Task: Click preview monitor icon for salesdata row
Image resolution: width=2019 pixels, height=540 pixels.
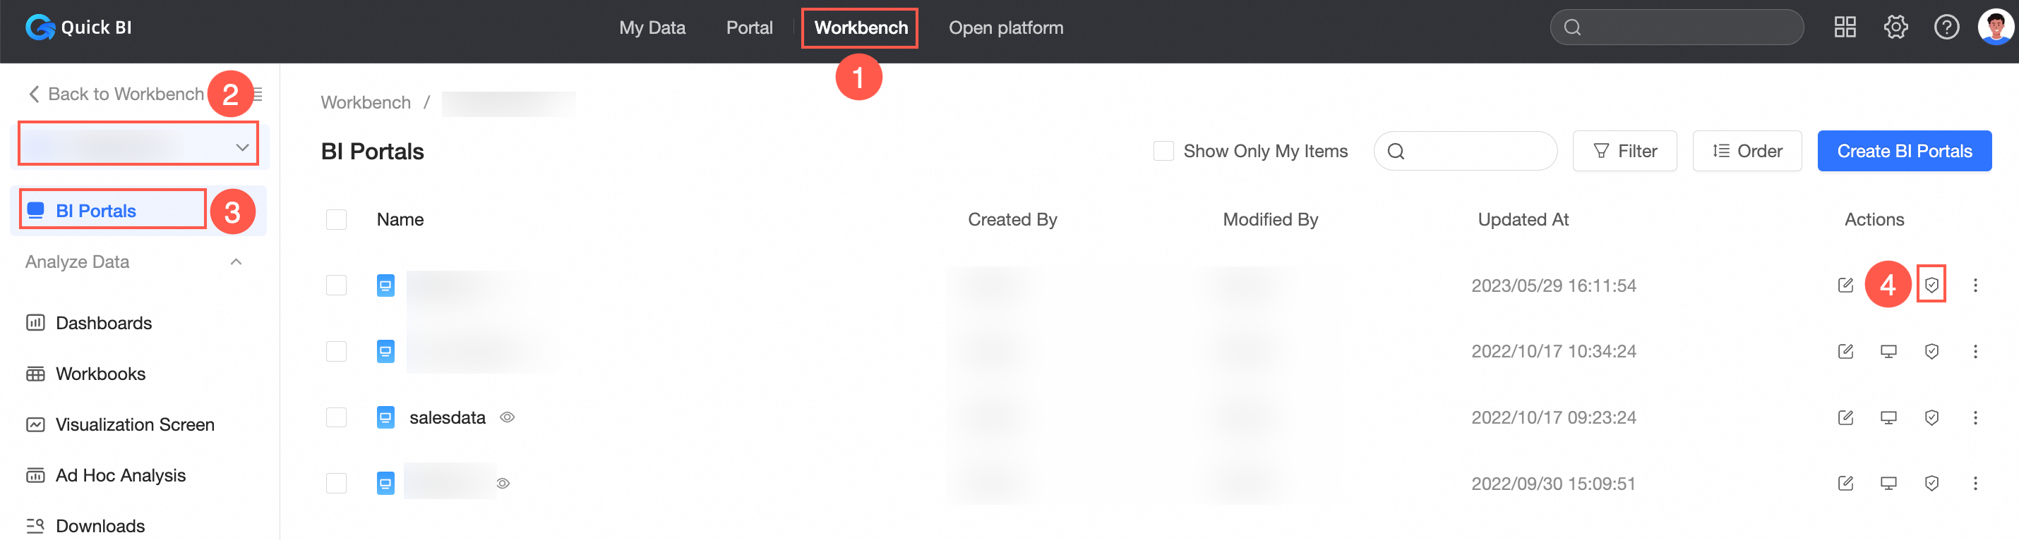Action: [1888, 417]
